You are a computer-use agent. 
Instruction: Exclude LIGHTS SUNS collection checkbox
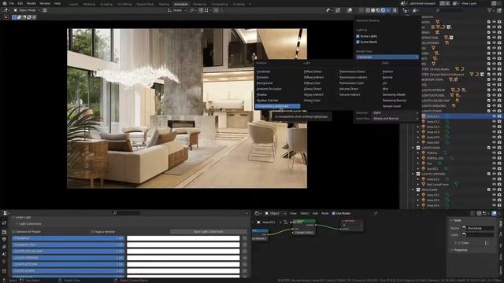pos(489,148)
